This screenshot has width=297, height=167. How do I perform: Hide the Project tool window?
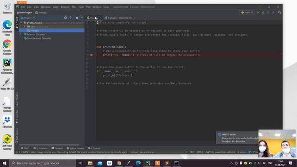(x=82, y=18)
